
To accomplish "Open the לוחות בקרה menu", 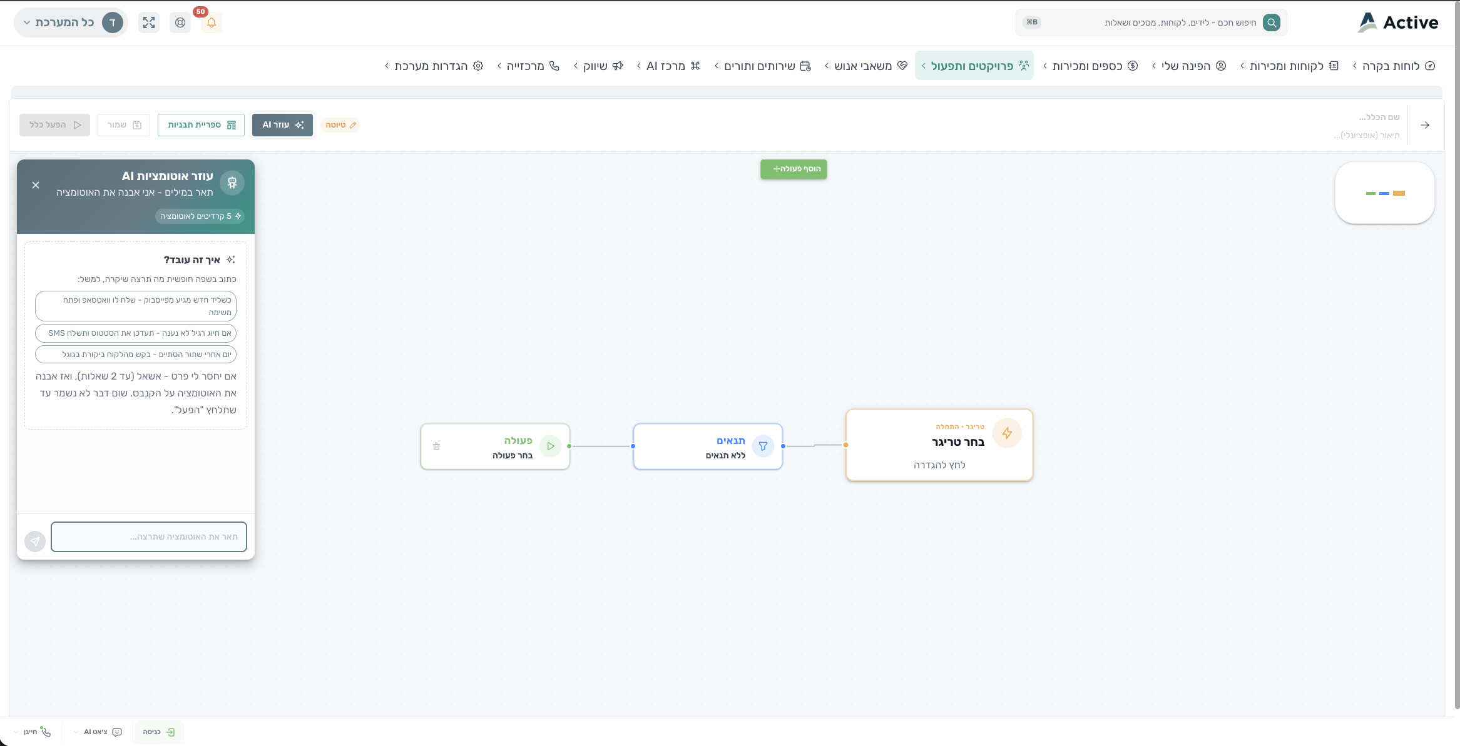I will click(x=1394, y=66).
